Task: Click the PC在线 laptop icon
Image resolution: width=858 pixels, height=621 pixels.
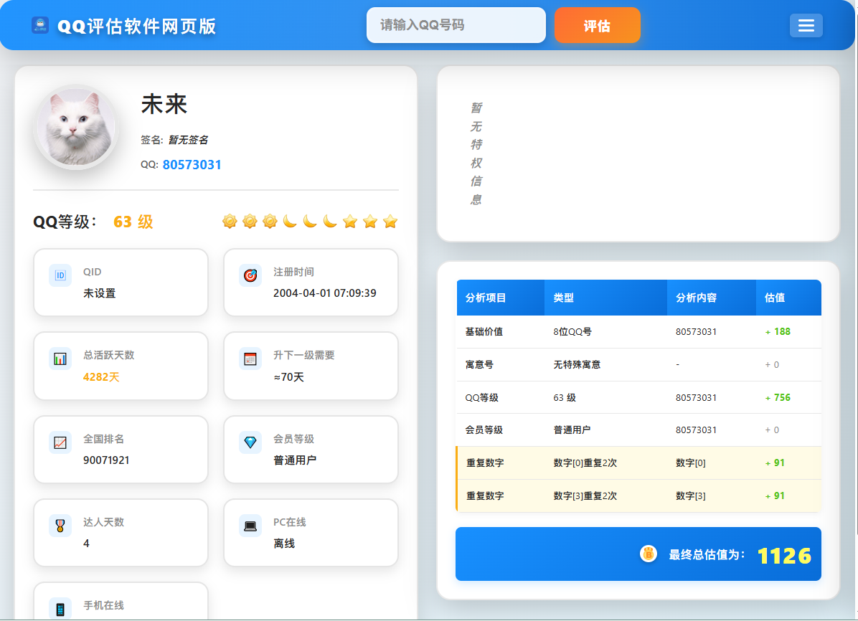Action: coord(250,526)
